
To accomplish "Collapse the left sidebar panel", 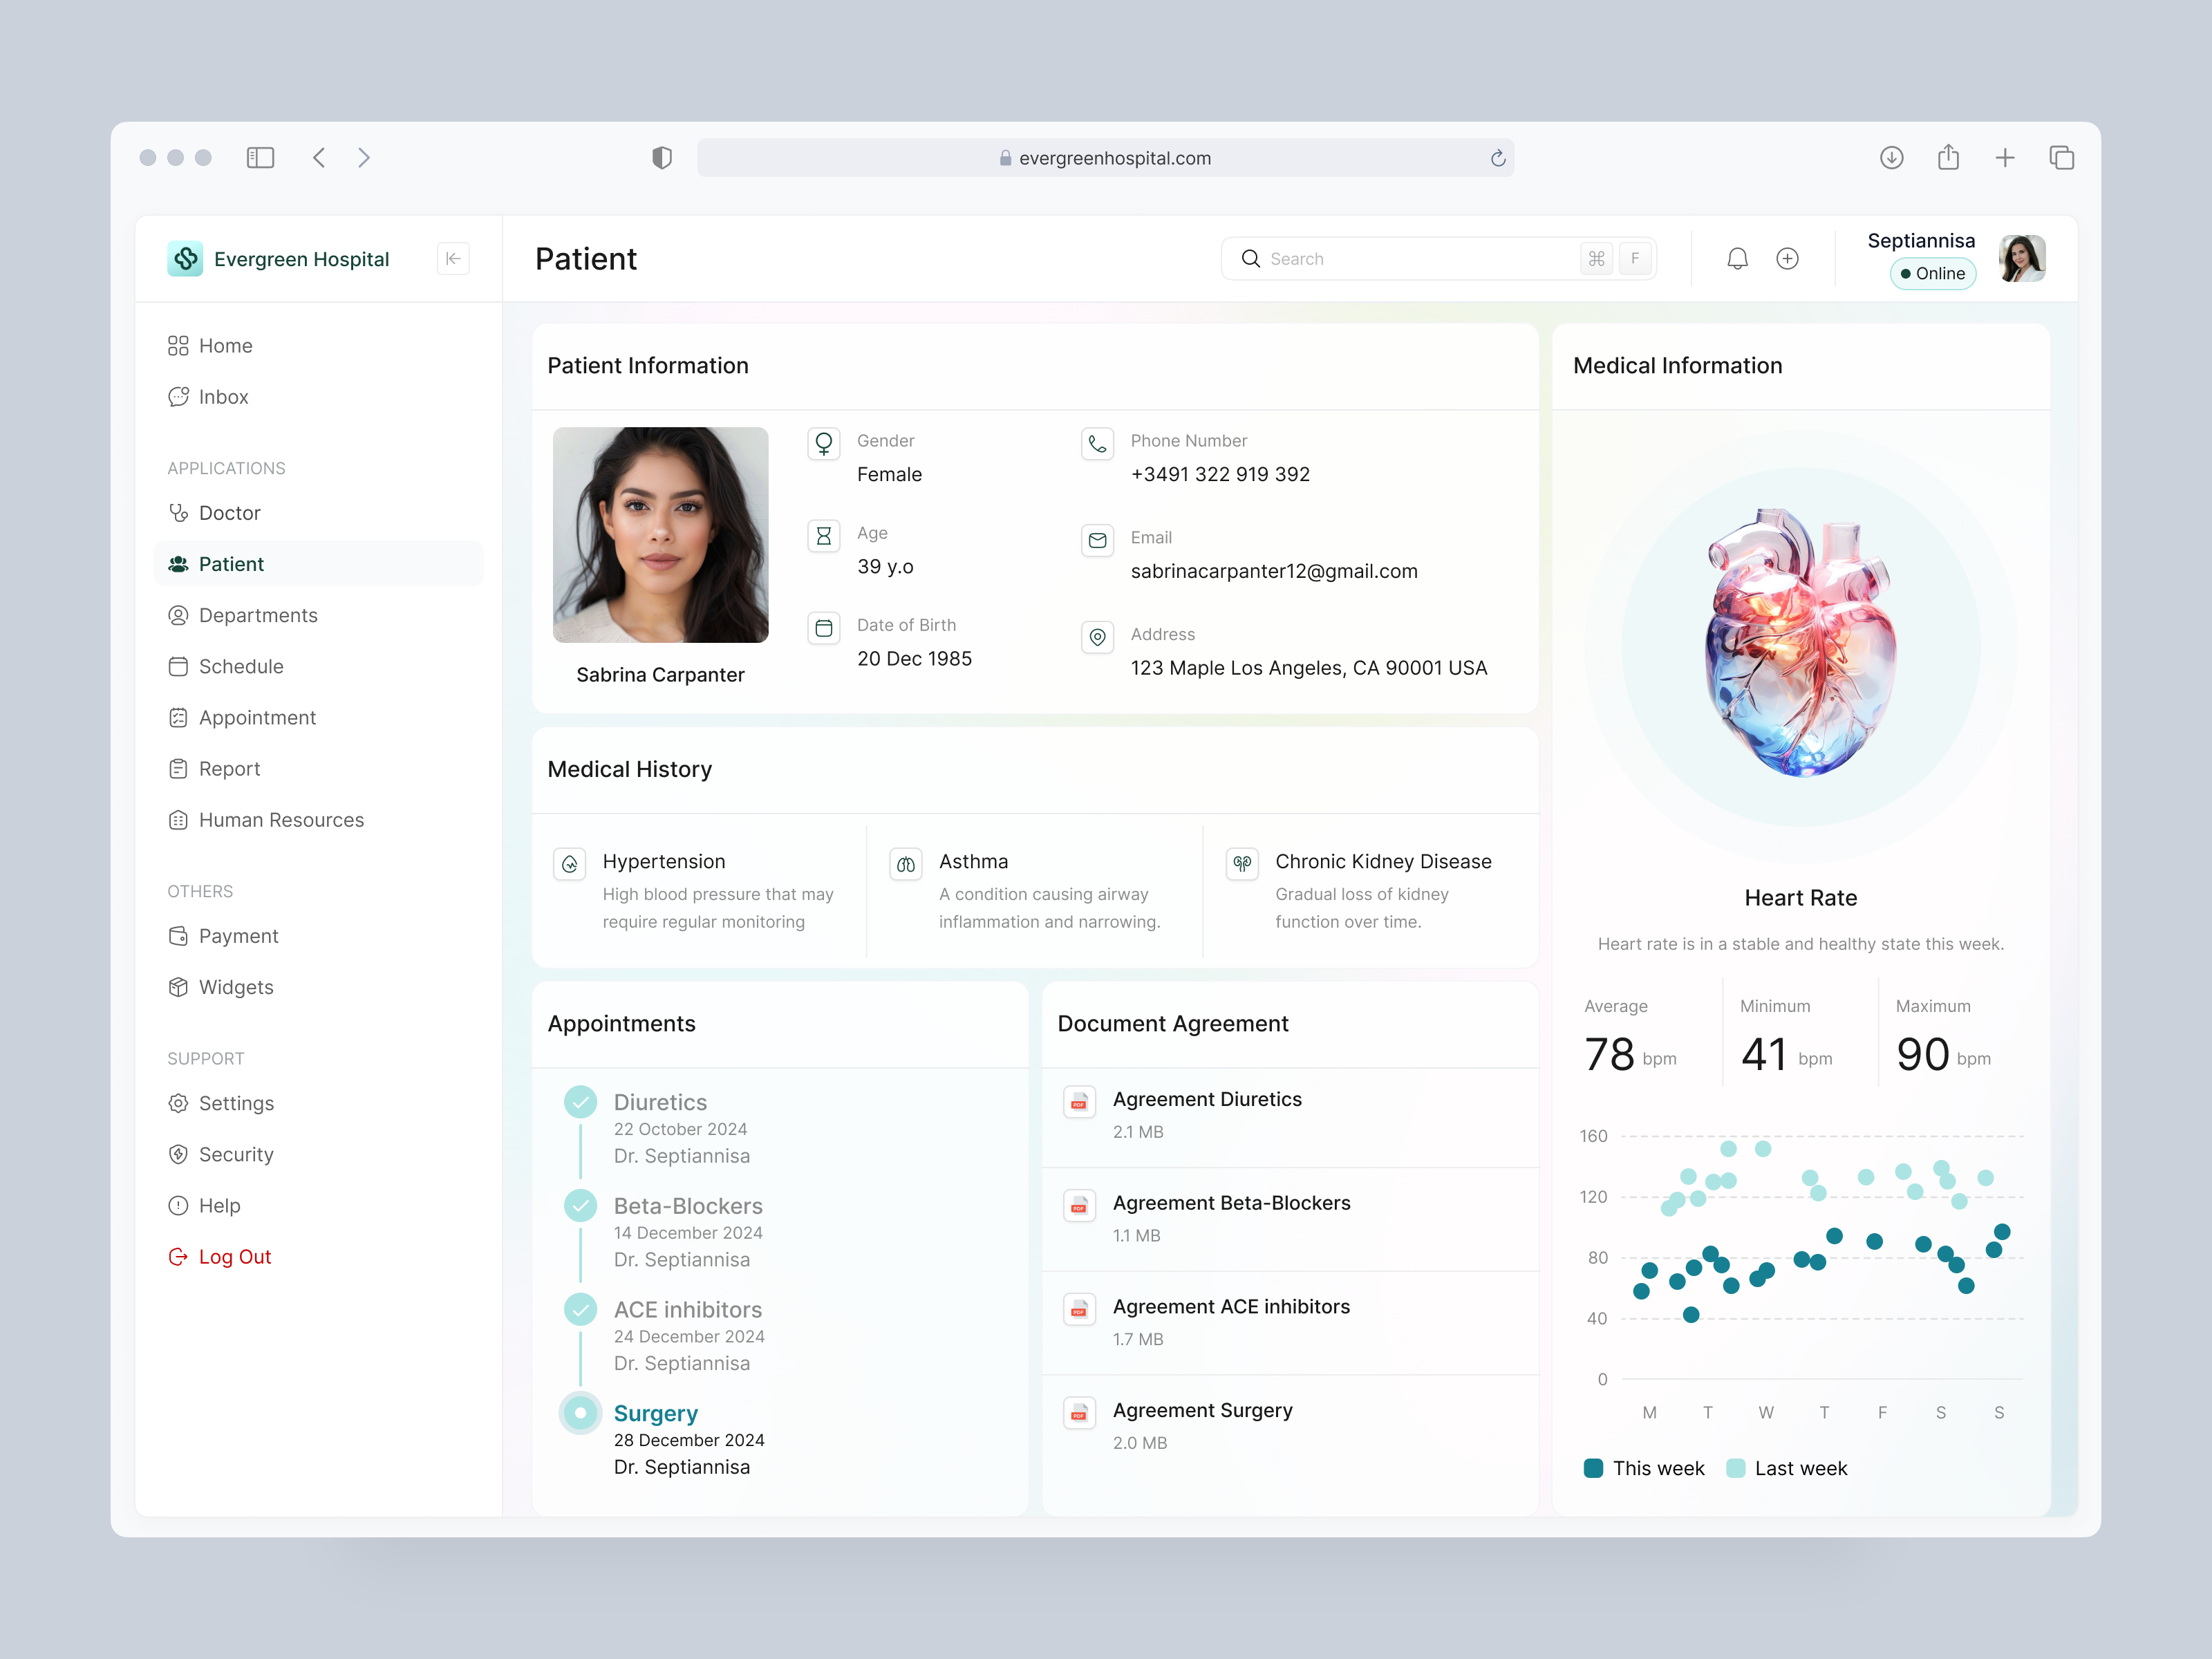I will (x=453, y=258).
